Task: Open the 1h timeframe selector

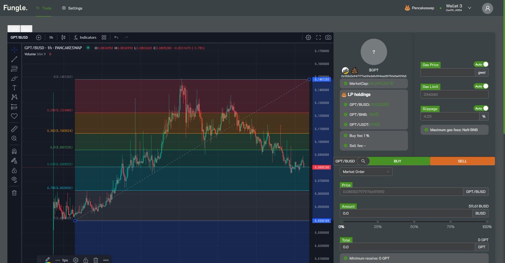Action: tap(51, 37)
